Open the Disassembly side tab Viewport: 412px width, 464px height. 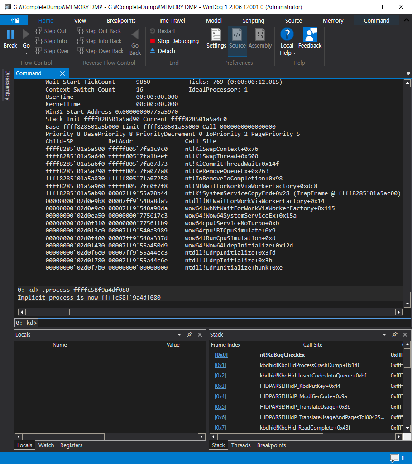pos(8,85)
